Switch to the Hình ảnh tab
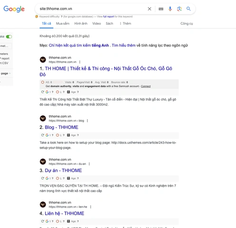Image resolution: width=236 pixels, height=228 pixels. point(81,24)
